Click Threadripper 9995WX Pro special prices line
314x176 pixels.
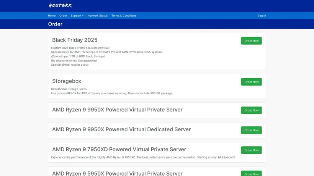107,52
